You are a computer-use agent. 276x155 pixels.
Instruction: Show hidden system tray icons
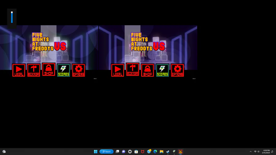tap(251, 152)
